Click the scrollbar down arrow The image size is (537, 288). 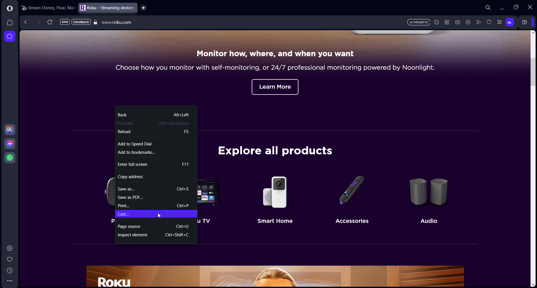pos(533,285)
